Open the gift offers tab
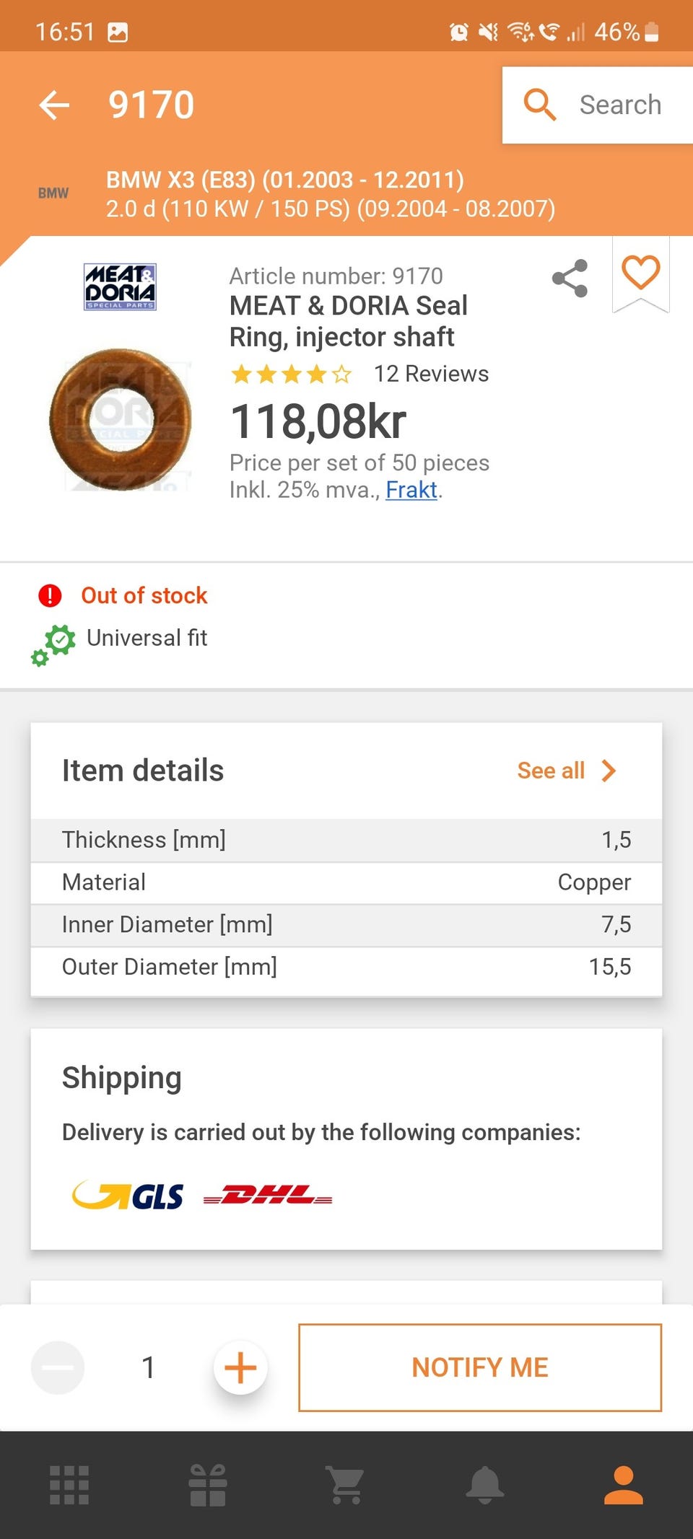 click(x=208, y=1485)
